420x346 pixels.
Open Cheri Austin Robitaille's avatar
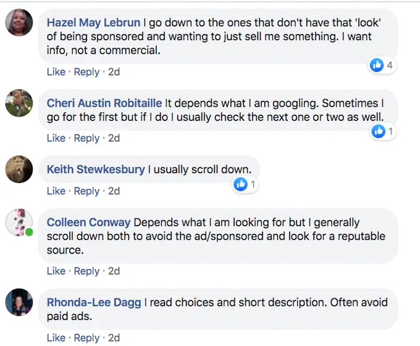coord(19,103)
